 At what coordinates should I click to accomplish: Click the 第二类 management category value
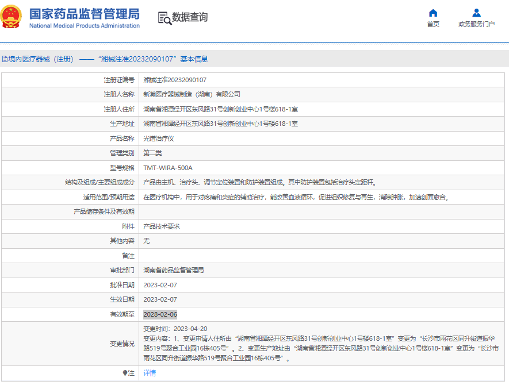click(x=152, y=153)
